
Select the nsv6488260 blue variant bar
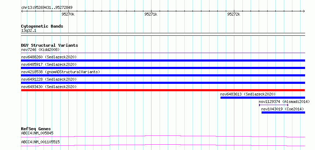pos(163,60)
